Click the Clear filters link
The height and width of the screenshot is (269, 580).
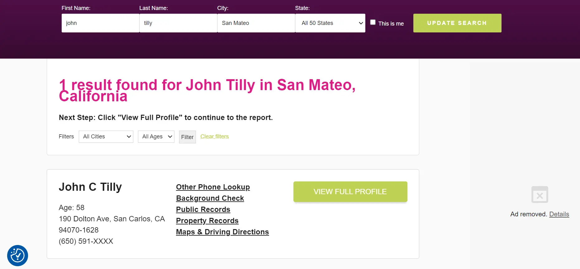click(214, 137)
